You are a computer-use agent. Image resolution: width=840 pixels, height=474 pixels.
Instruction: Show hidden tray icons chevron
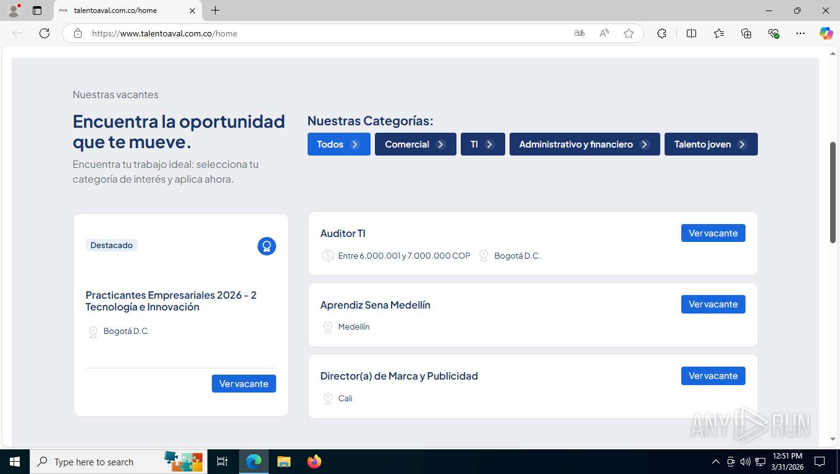pos(715,462)
